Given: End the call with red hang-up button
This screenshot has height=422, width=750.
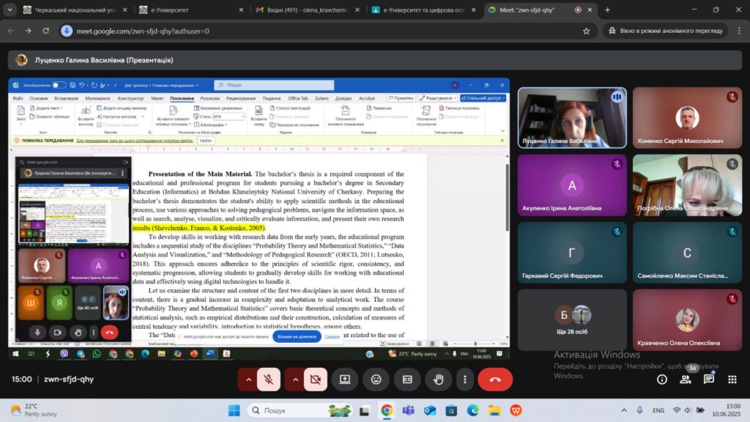Looking at the screenshot, I should click(495, 380).
